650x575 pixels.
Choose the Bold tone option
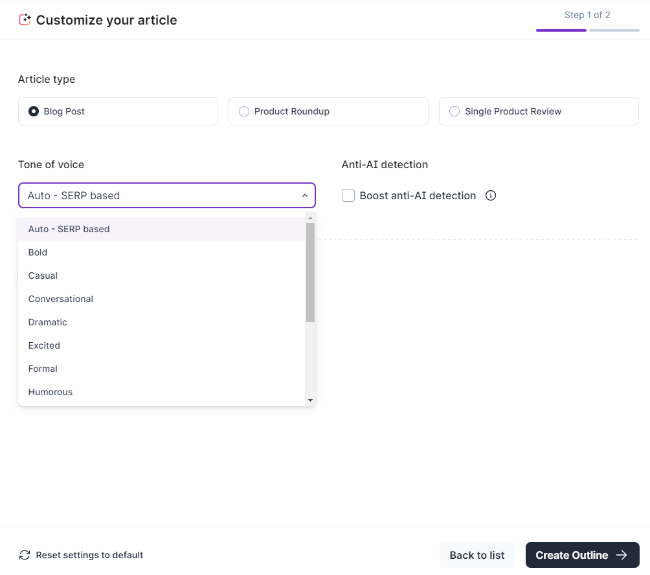pyautogui.click(x=38, y=252)
